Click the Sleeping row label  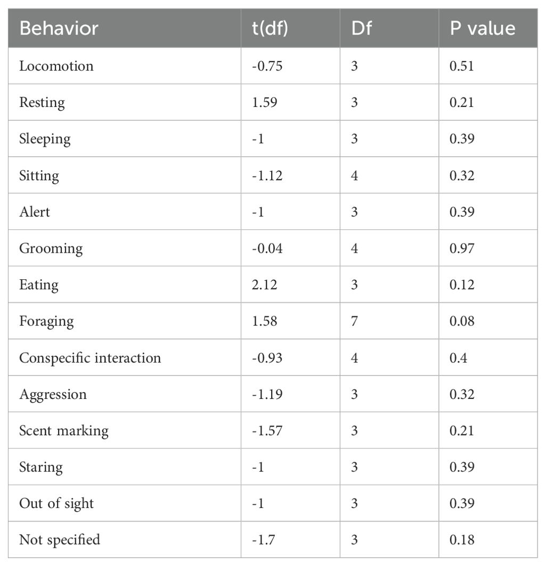click(x=45, y=139)
